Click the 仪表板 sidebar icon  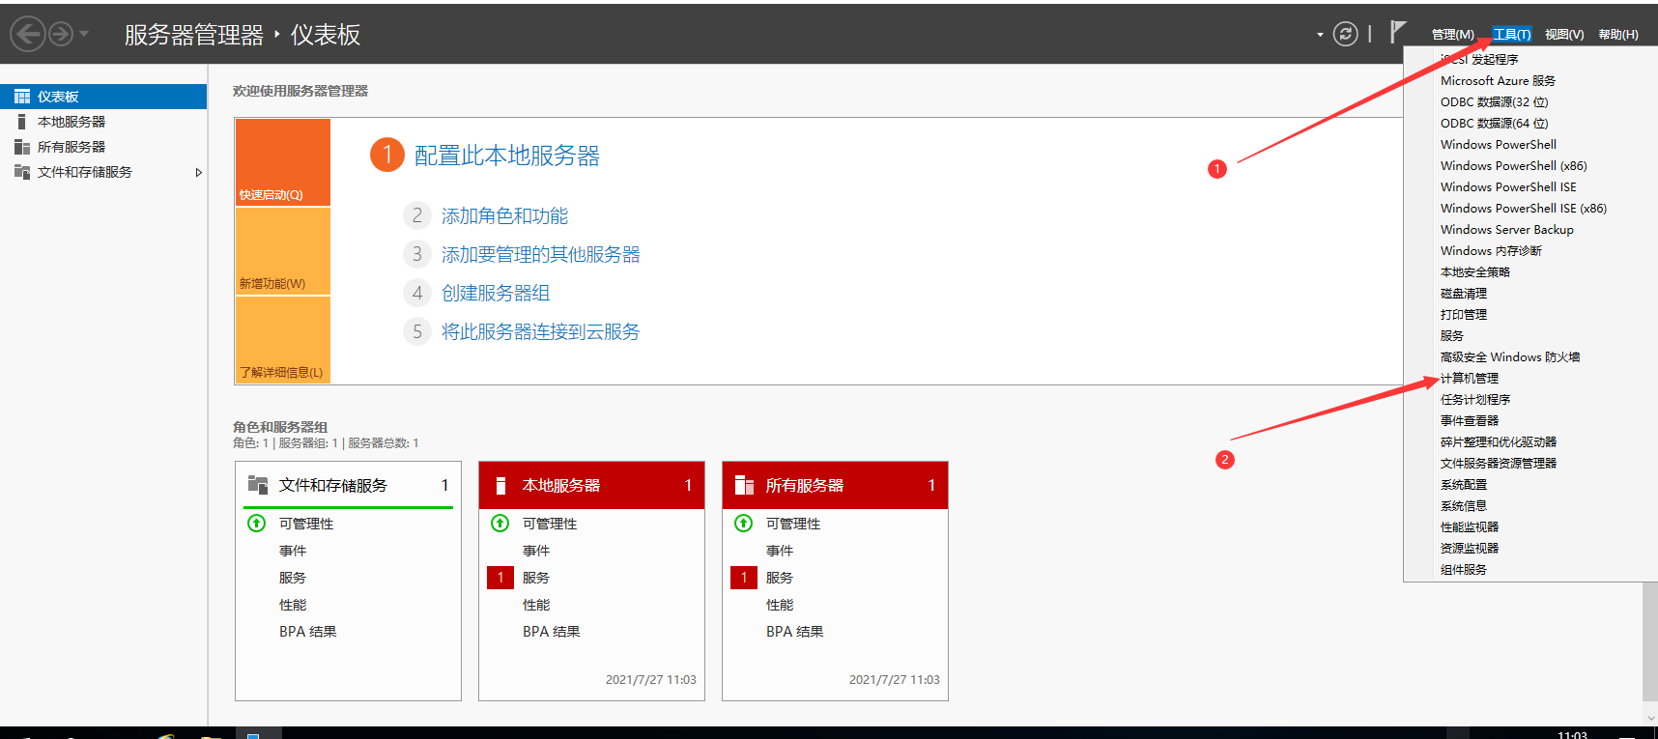pos(22,97)
